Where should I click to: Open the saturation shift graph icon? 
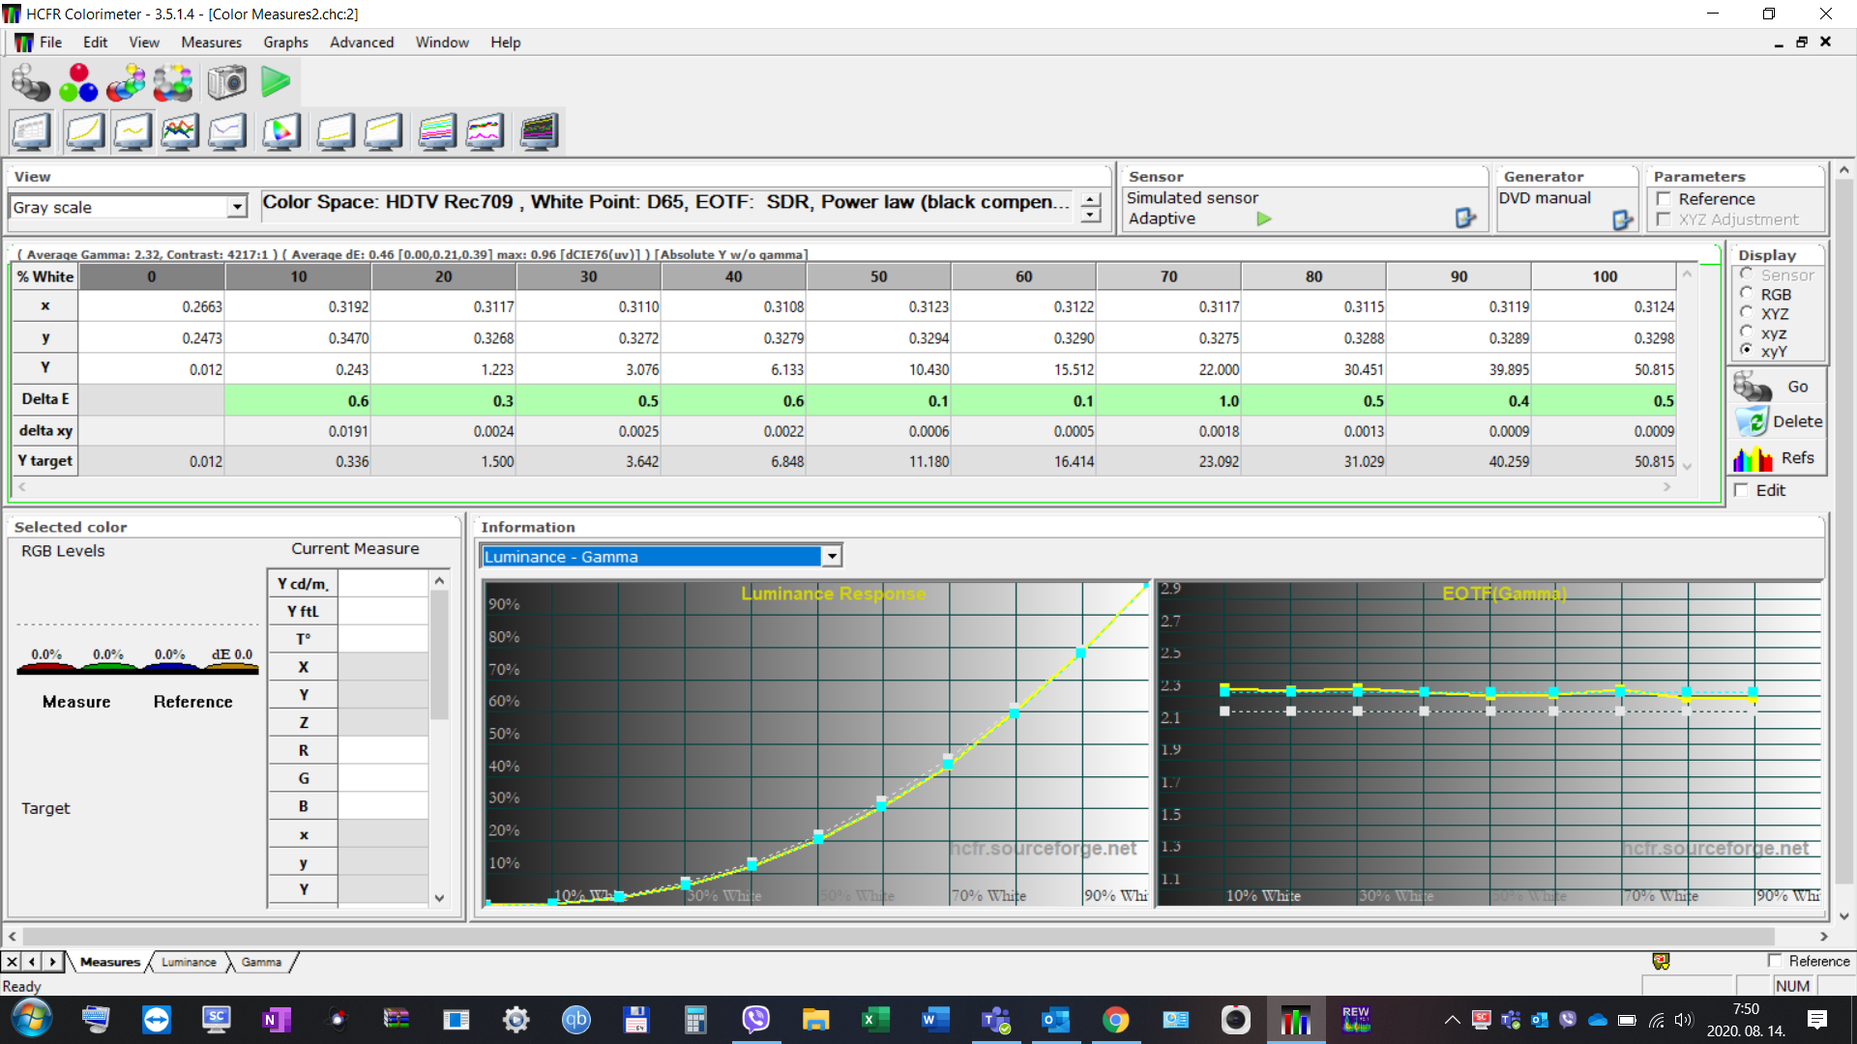click(x=485, y=131)
